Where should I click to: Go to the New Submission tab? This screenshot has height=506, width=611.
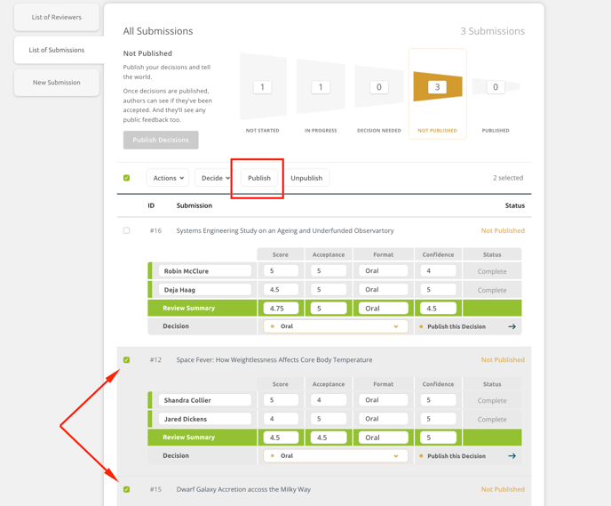[x=56, y=83]
